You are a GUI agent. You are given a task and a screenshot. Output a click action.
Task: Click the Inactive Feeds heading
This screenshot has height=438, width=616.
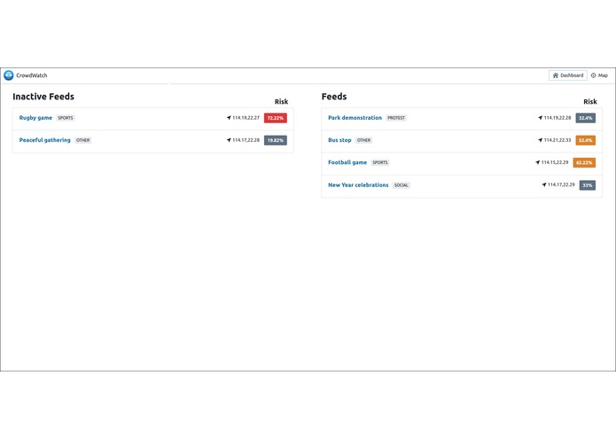point(43,97)
